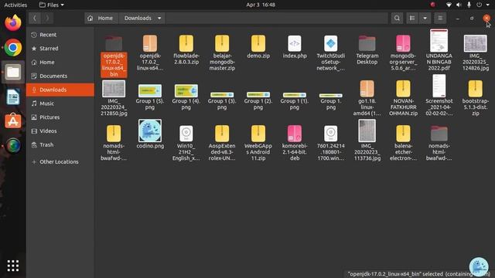Open Documents in sidebar
This screenshot has height=278, width=495.
coord(60,76)
